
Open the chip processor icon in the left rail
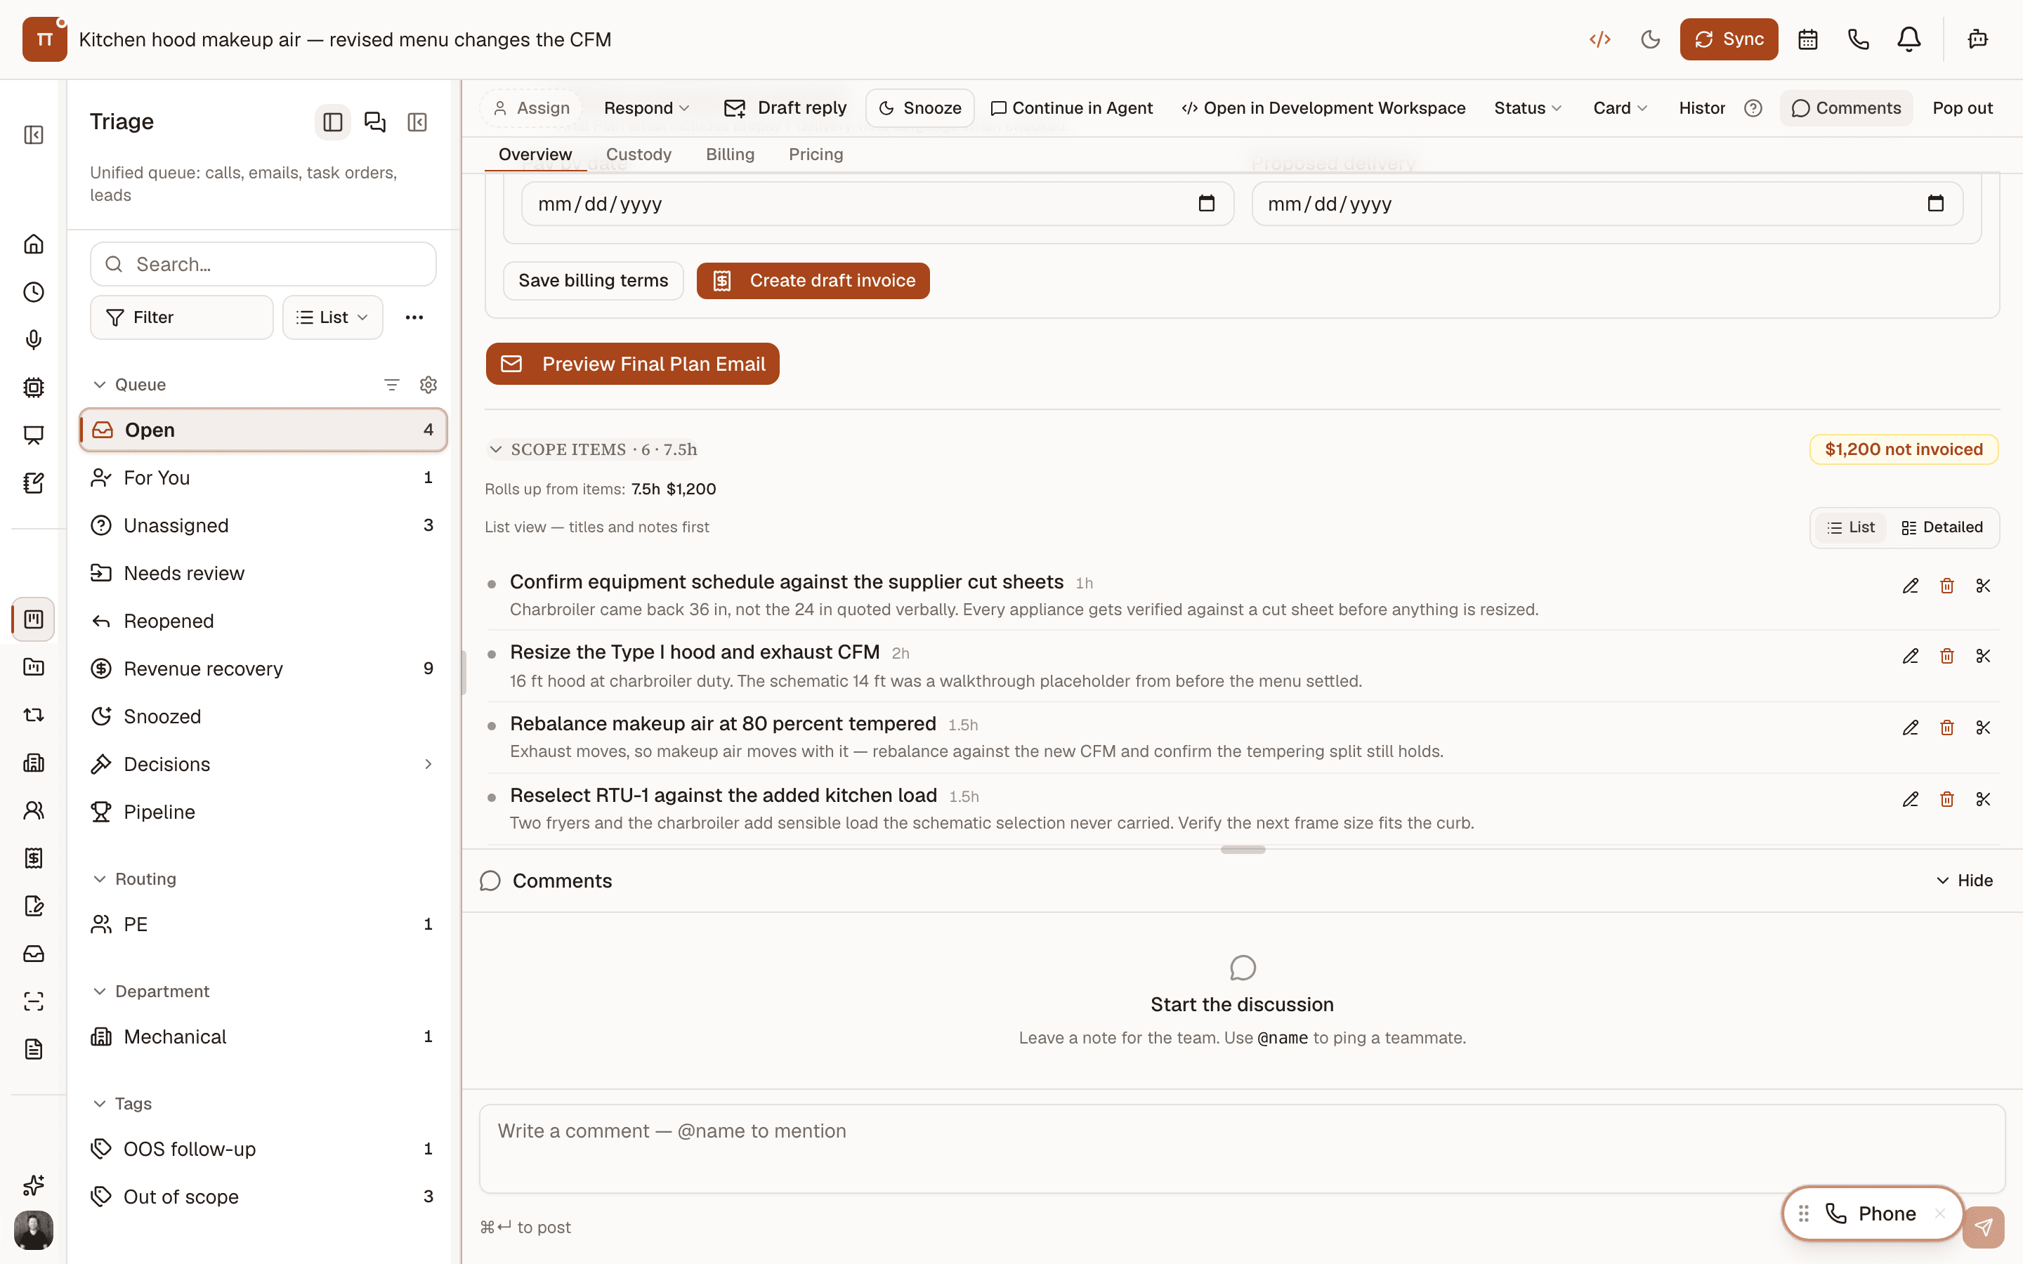(34, 387)
